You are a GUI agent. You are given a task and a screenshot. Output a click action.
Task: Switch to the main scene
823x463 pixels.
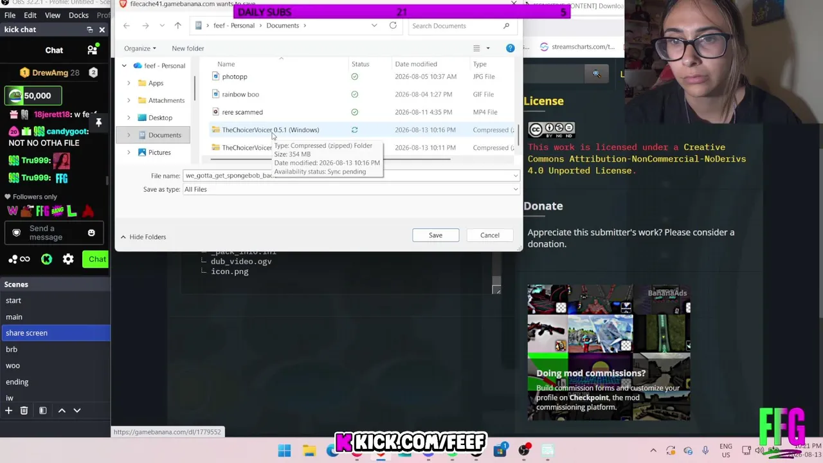tap(14, 317)
